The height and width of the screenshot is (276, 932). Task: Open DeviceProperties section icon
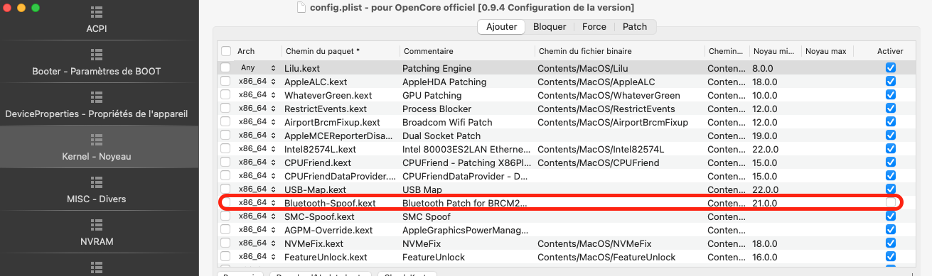tap(97, 97)
